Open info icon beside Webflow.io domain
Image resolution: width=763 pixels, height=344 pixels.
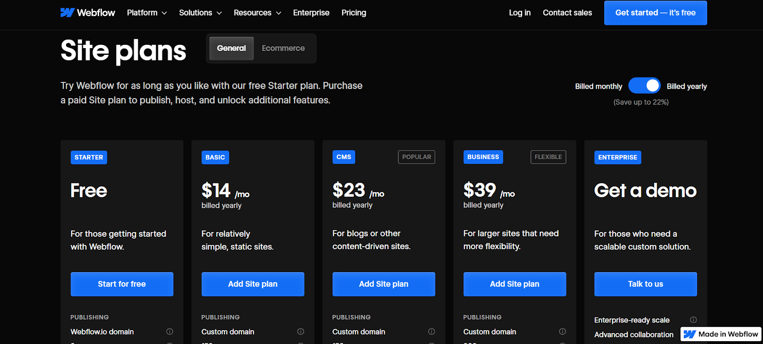(170, 332)
